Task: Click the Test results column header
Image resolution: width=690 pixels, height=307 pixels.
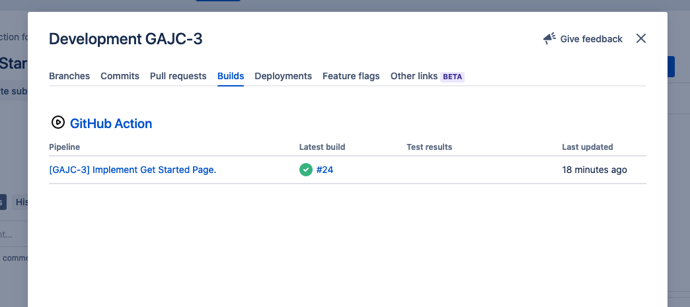Action: (430, 147)
